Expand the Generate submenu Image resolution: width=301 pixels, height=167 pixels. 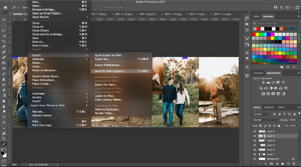coord(59,59)
